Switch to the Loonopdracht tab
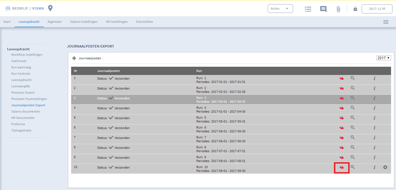 [29, 22]
